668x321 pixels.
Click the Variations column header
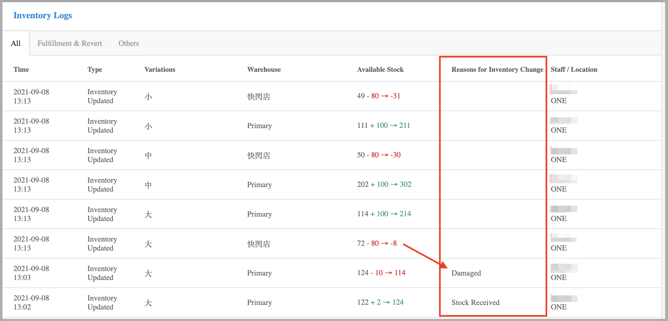pyautogui.click(x=160, y=70)
